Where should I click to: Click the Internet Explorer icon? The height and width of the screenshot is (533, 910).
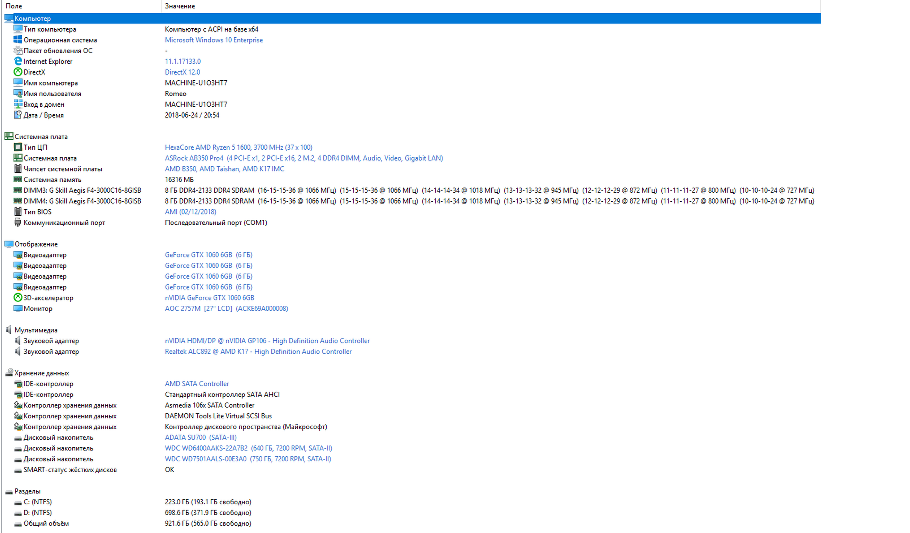pos(18,61)
